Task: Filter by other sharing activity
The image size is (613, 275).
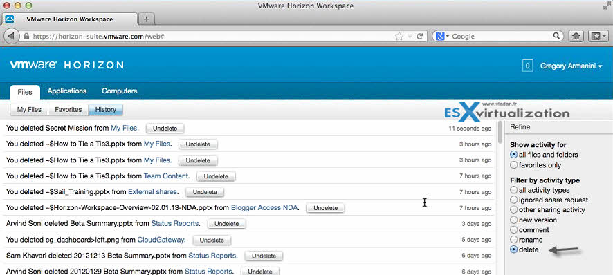Action: 514,210
